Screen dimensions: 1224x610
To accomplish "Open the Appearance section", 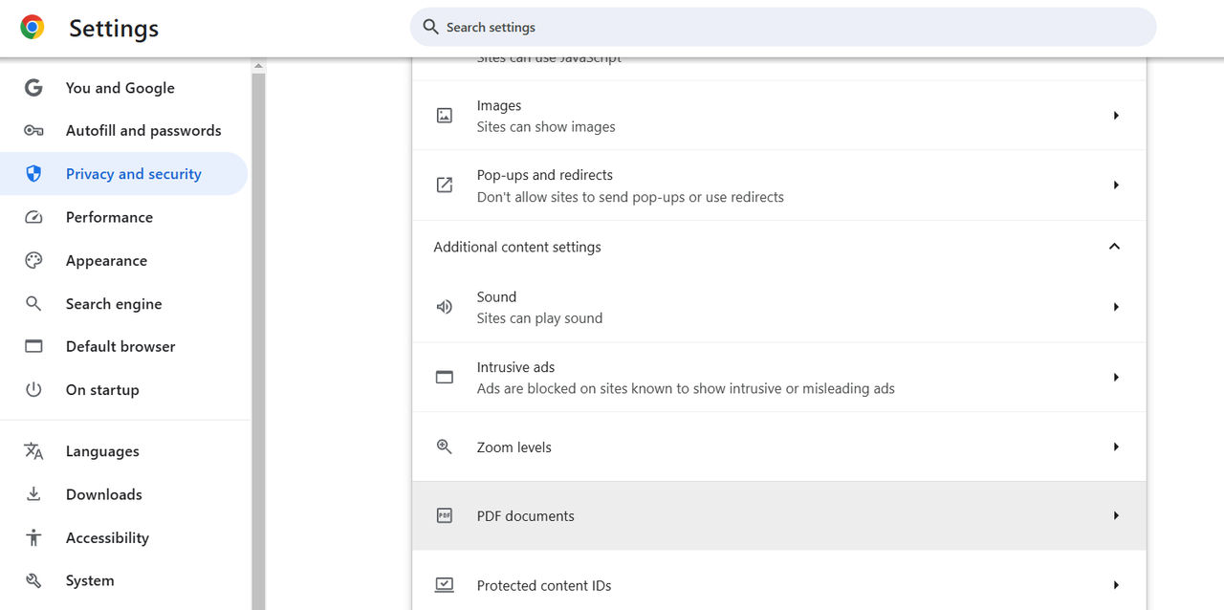I will (123, 260).
